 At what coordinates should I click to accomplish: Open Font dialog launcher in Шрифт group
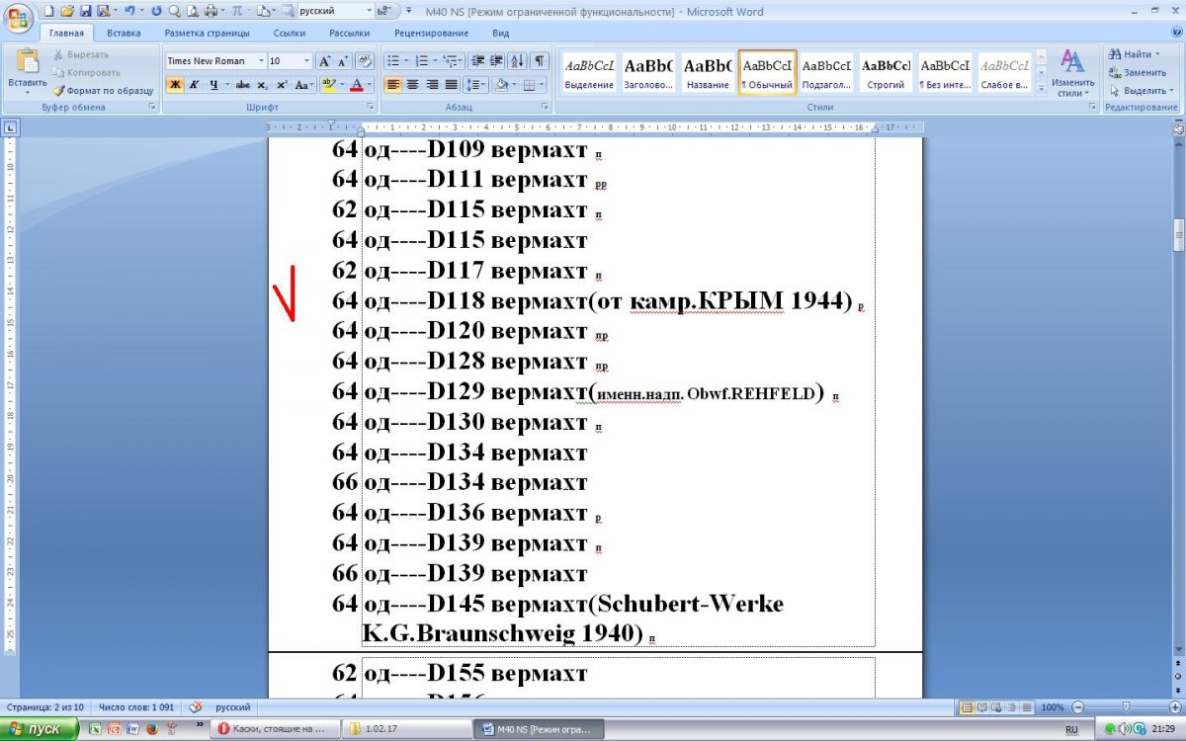pyautogui.click(x=370, y=106)
